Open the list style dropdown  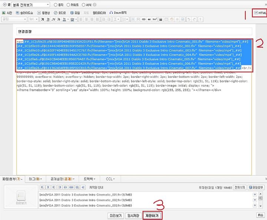[x=125, y=19]
